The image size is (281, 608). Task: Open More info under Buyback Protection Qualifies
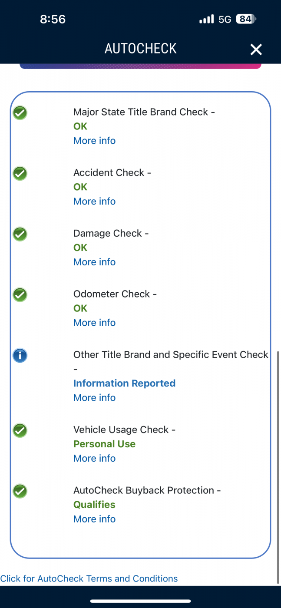pyautogui.click(x=94, y=519)
